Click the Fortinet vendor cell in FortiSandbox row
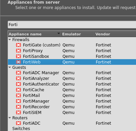Image resolution: width=136 pixels, height=131 pixels. tap(103, 56)
